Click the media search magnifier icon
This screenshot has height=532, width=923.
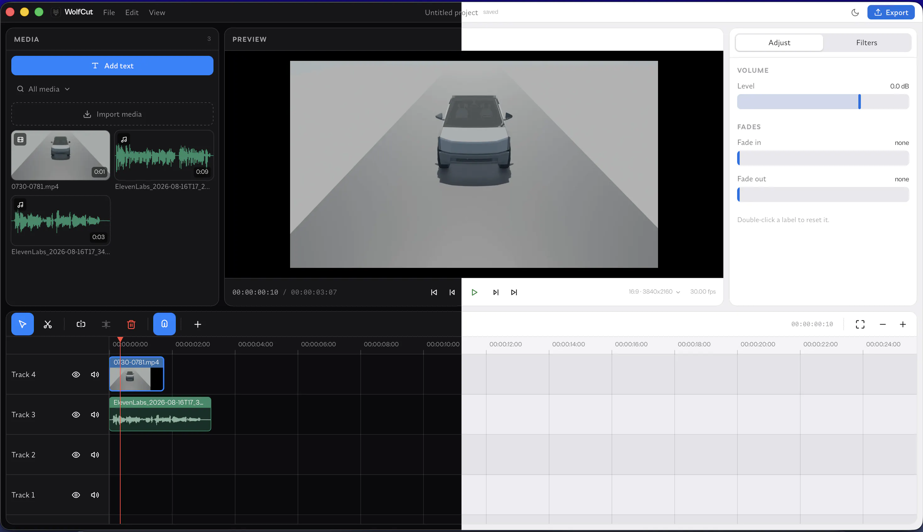(20, 89)
